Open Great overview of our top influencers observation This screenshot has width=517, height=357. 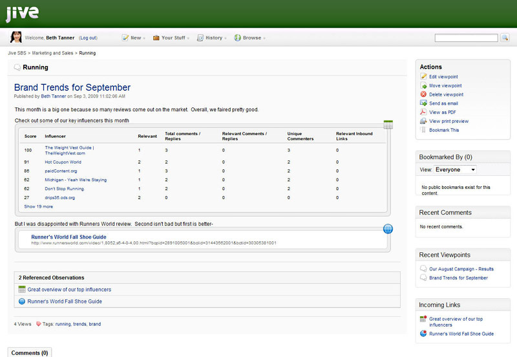pos(69,289)
